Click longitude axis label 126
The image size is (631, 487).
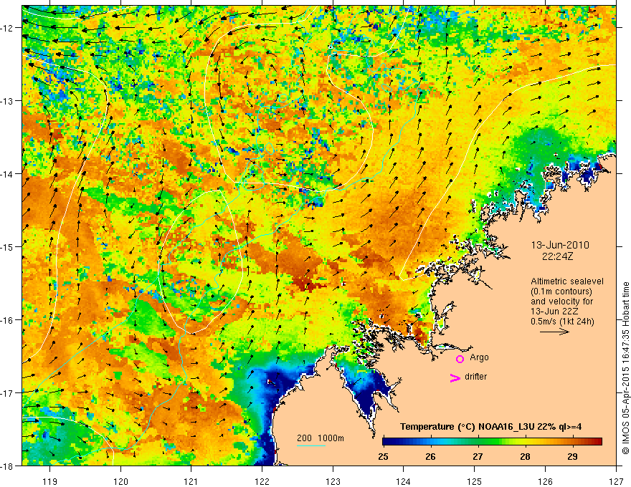point(545,481)
